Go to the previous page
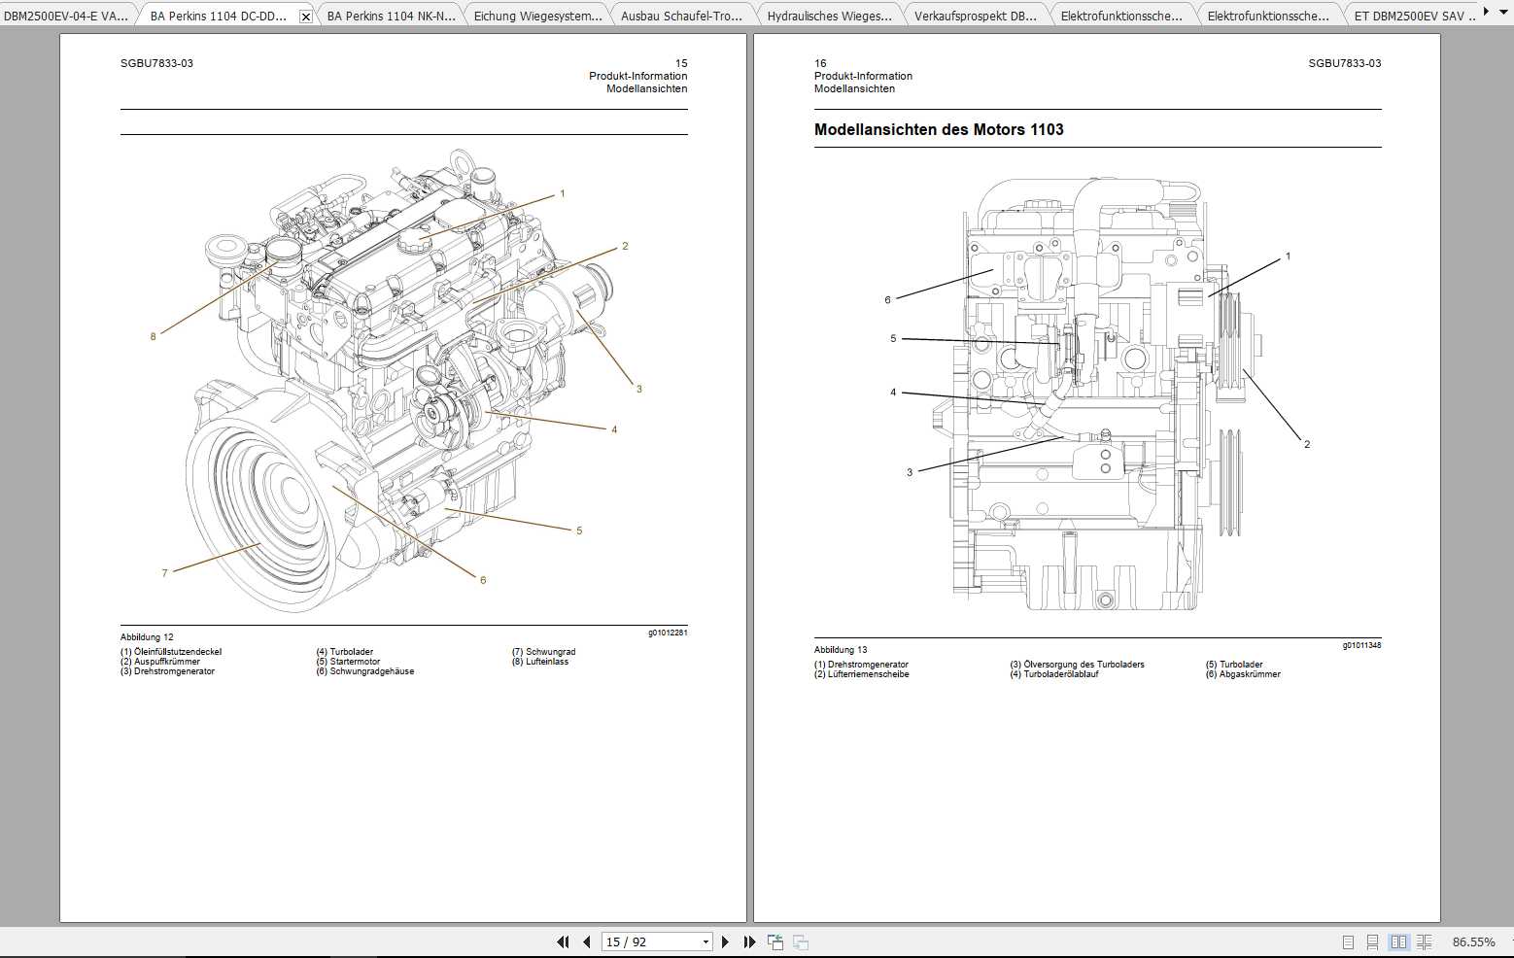1514x958 pixels. 586,941
